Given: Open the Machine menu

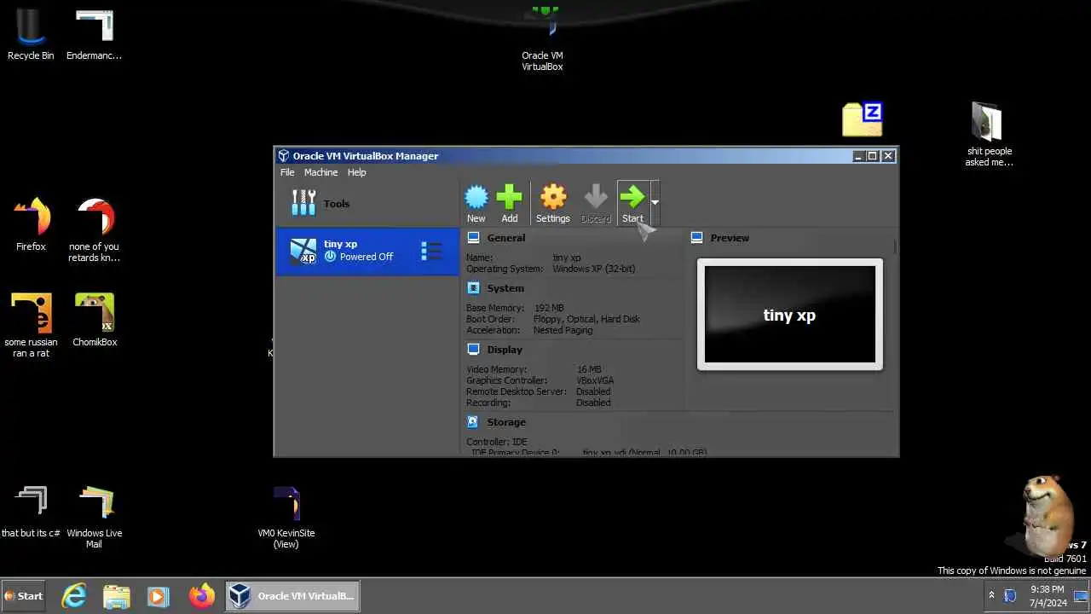Looking at the screenshot, I should click(x=320, y=172).
